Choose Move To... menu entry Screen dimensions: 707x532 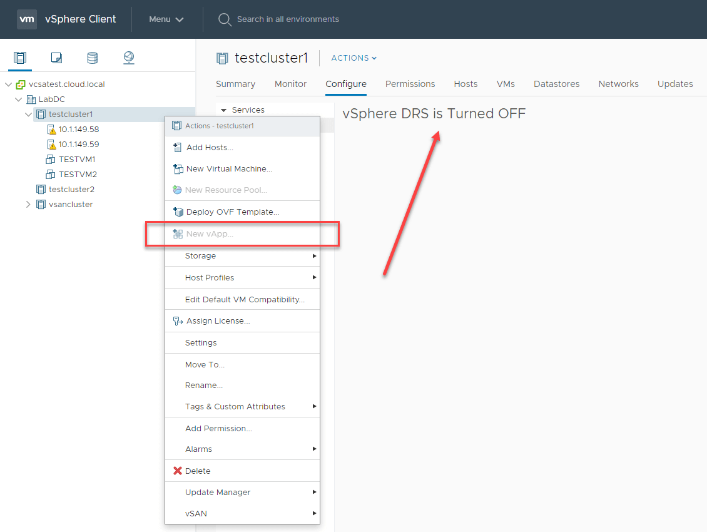coord(243,365)
